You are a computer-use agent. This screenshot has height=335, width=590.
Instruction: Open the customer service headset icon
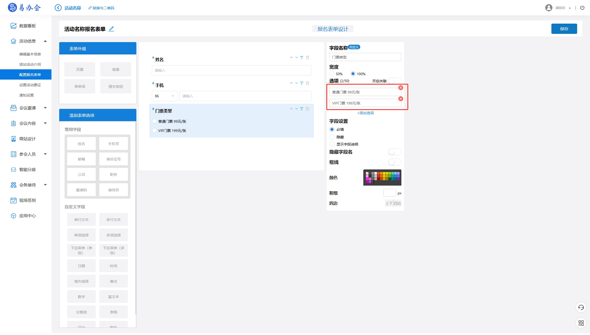coord(581,307)
